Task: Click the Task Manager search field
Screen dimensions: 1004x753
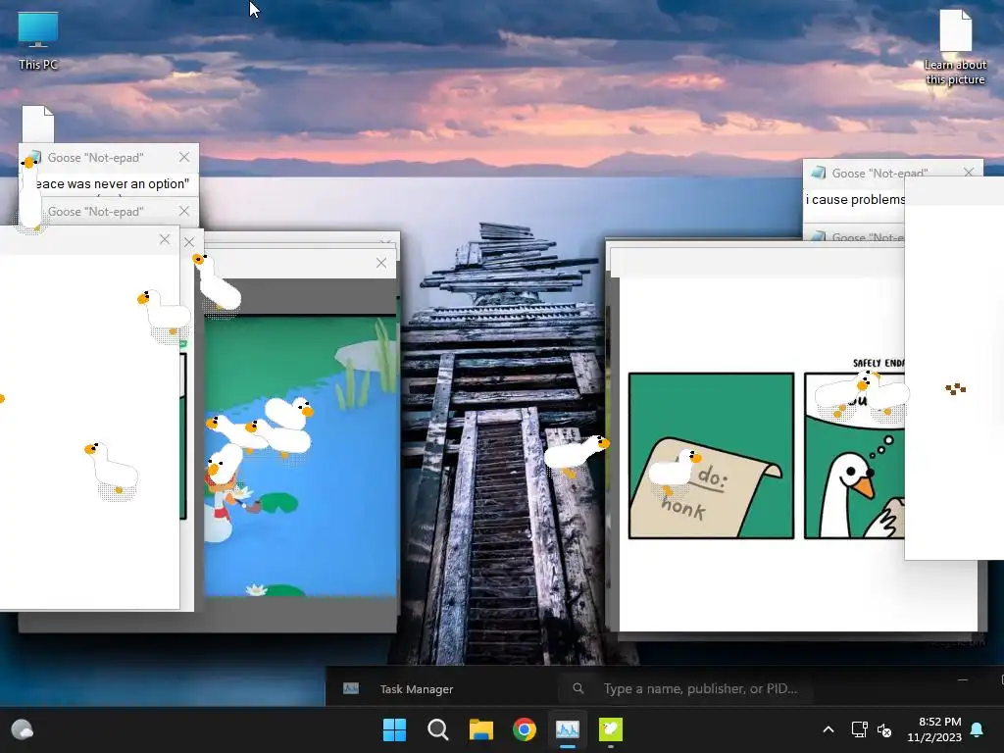Action: (686, 688)
